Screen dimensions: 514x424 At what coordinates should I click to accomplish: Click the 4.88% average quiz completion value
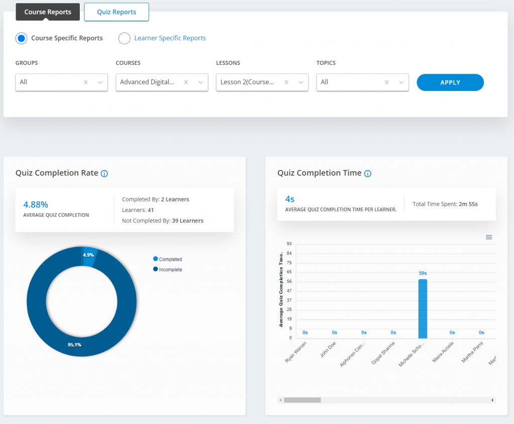(x=36, y=205)
